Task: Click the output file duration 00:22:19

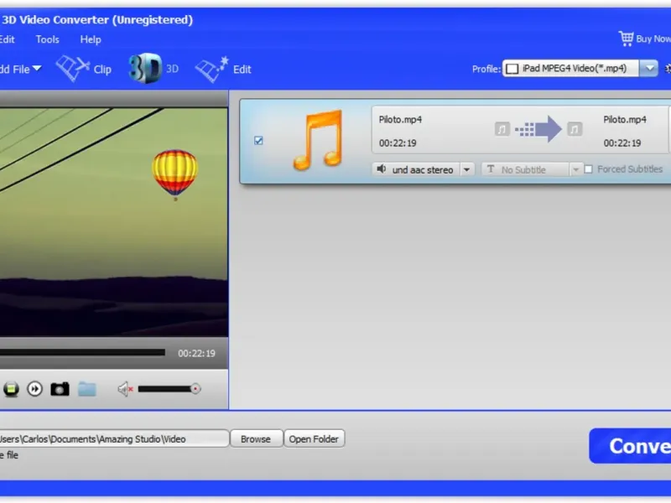Action: coord(622,143)
